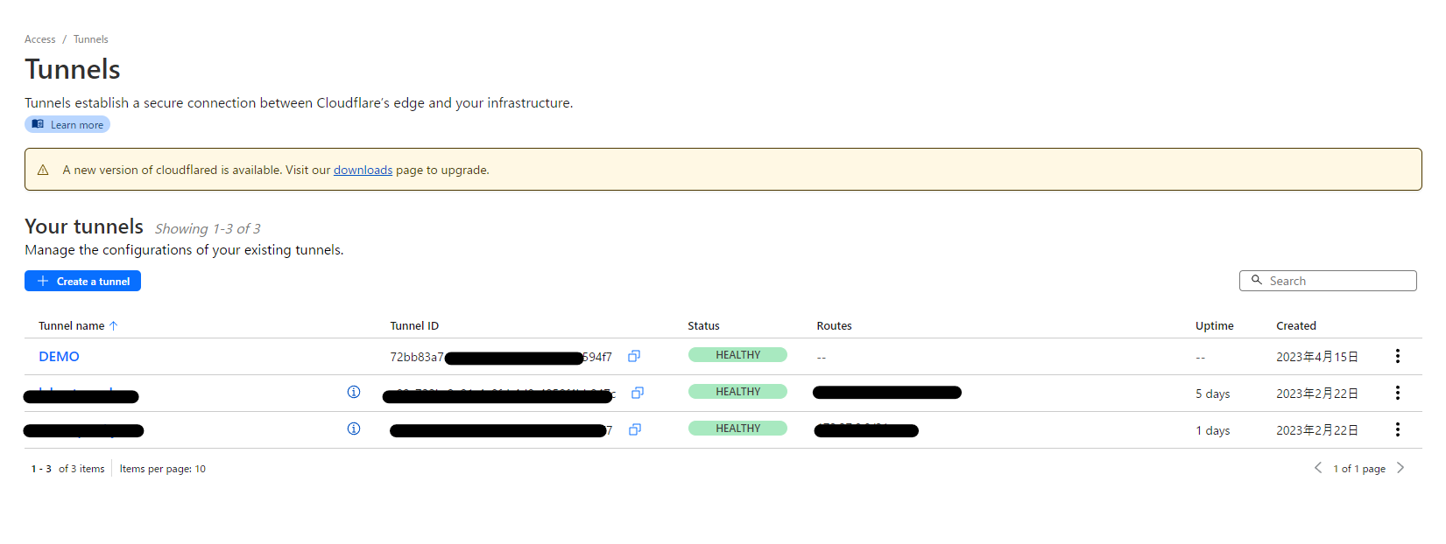Click the Tunnel ID column header
1446x544 pixels.
pos(414,325)
